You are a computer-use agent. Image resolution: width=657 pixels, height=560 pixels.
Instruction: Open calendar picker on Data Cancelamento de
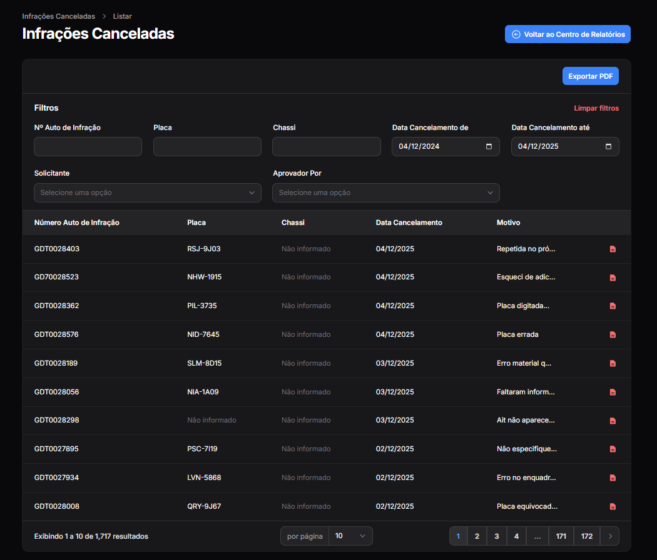[489, 147]
